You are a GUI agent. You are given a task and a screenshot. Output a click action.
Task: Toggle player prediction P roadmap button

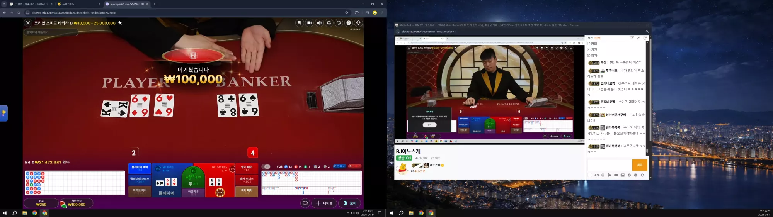click(339, 166)
